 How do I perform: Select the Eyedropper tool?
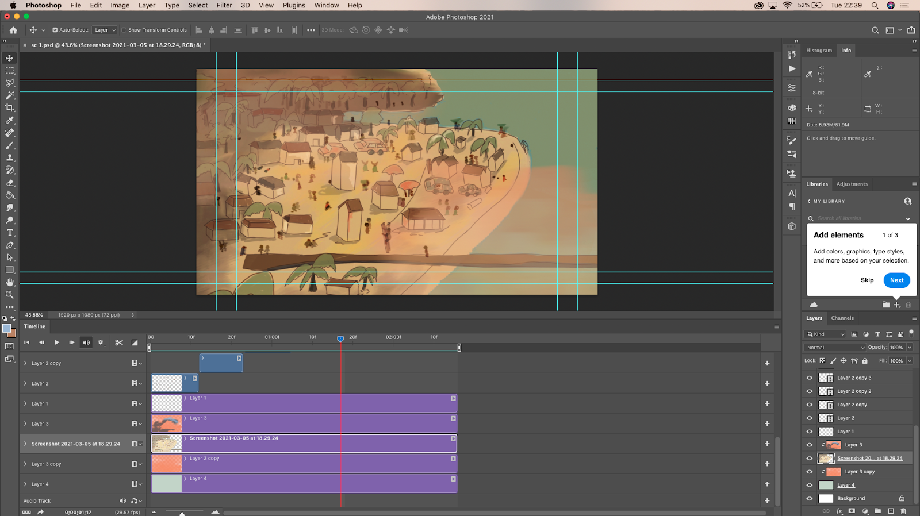pos(10,121)
